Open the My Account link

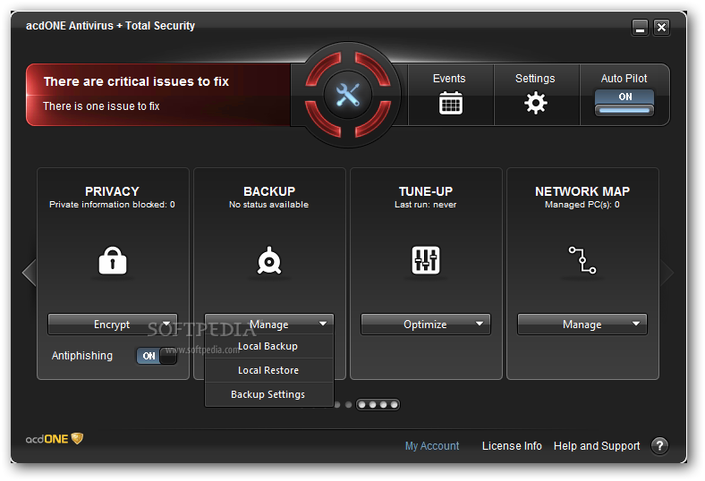431,445
